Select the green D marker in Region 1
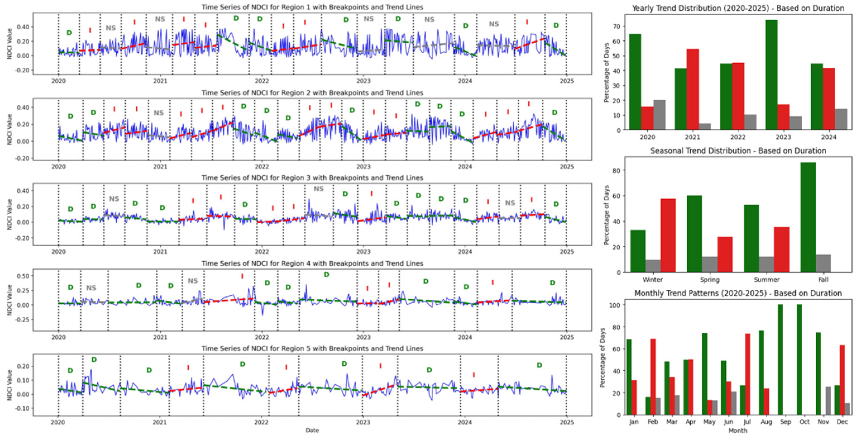Image resolution: width=859 pixels, height=441 pixels. click(68, 33)
